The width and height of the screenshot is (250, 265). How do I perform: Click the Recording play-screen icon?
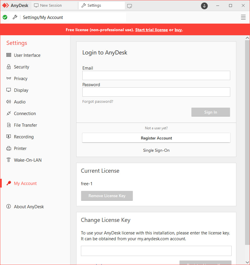[x=9, y=137]
